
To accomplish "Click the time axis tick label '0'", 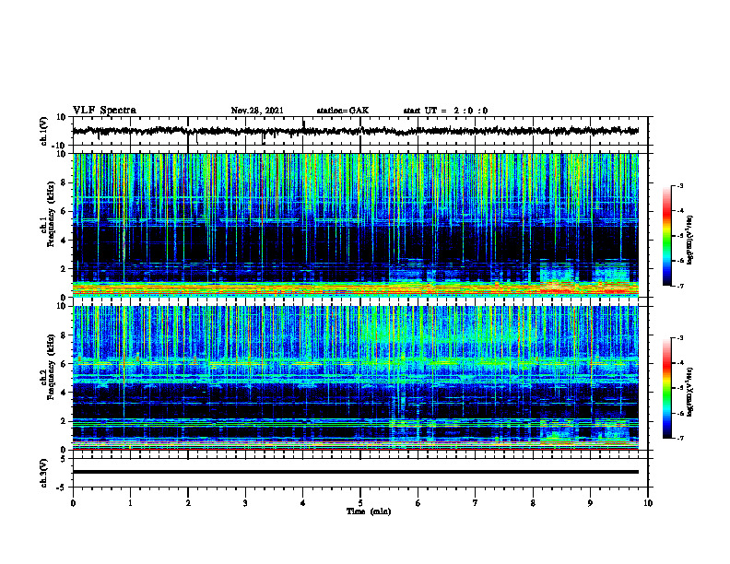I will [73, 503].
